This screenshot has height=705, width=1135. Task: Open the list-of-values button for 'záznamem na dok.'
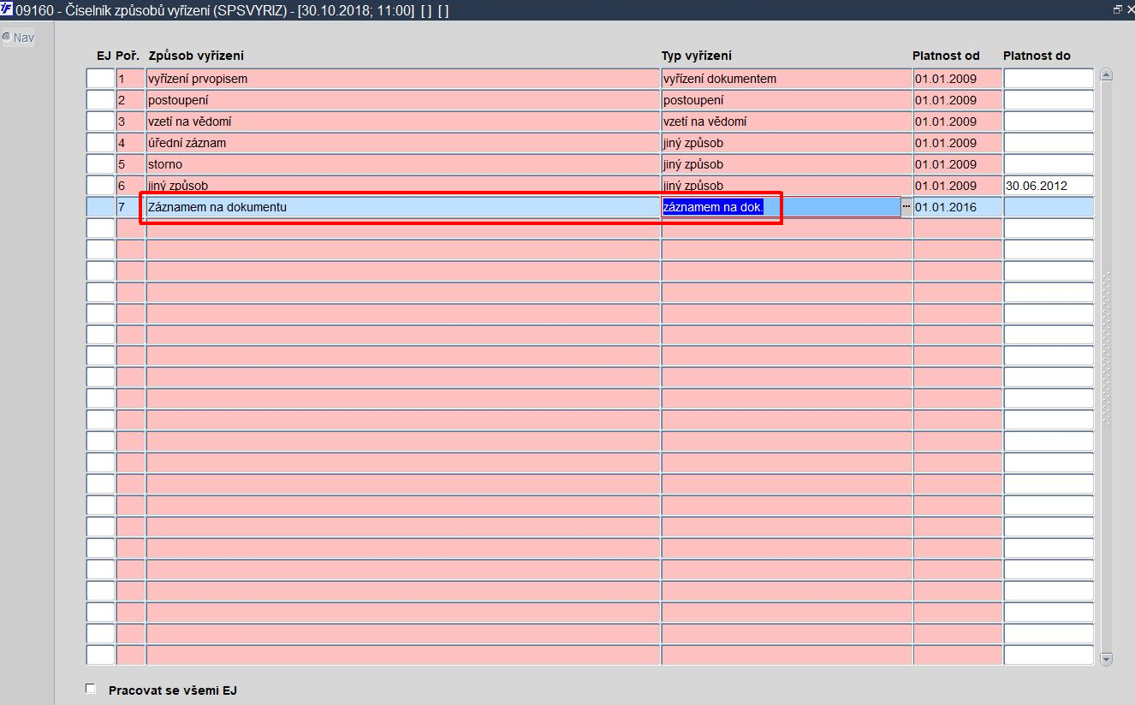click(x=906, y=206)
